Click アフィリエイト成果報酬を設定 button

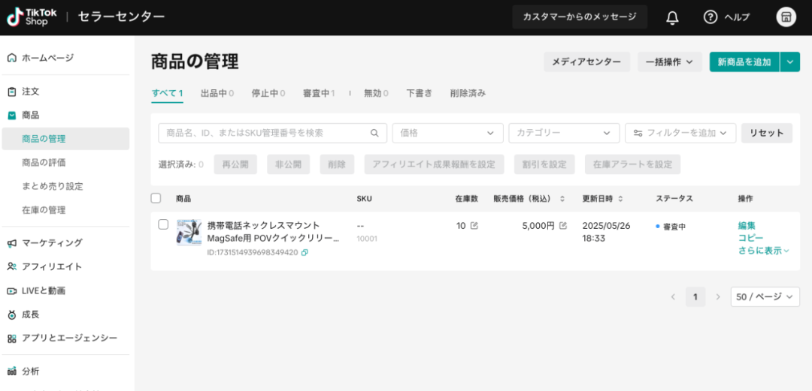point(434,164)
